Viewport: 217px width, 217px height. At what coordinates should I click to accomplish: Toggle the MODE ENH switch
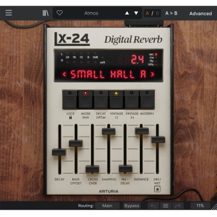coord(86,99)
